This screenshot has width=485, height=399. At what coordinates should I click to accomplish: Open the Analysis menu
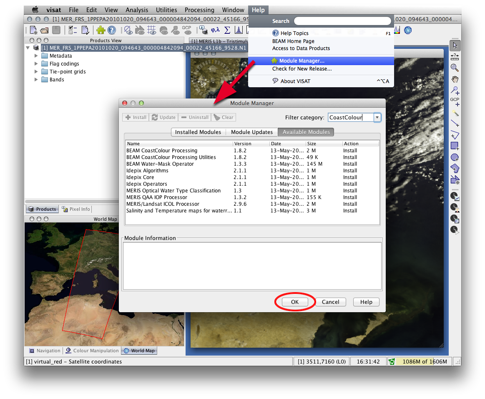tap(137, 10)
